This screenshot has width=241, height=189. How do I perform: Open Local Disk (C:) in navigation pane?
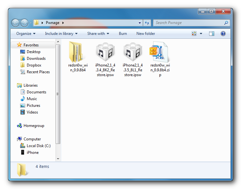coord(39,146)
